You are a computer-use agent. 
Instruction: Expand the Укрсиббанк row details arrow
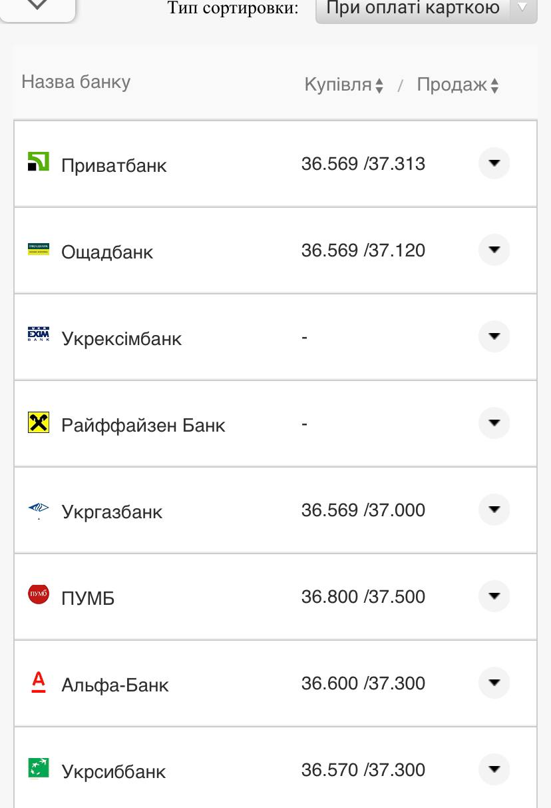click(x=494, y=769)
